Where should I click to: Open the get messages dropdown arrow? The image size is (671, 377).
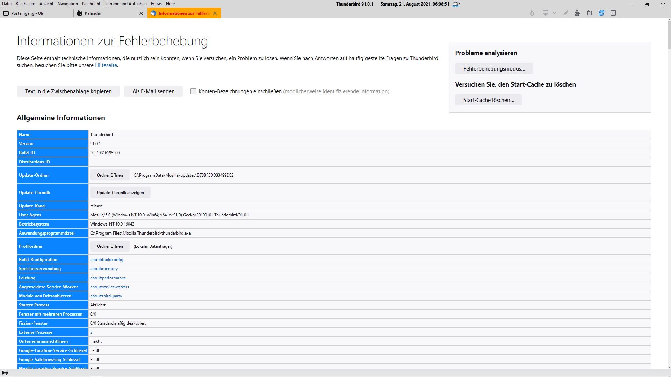554,13
